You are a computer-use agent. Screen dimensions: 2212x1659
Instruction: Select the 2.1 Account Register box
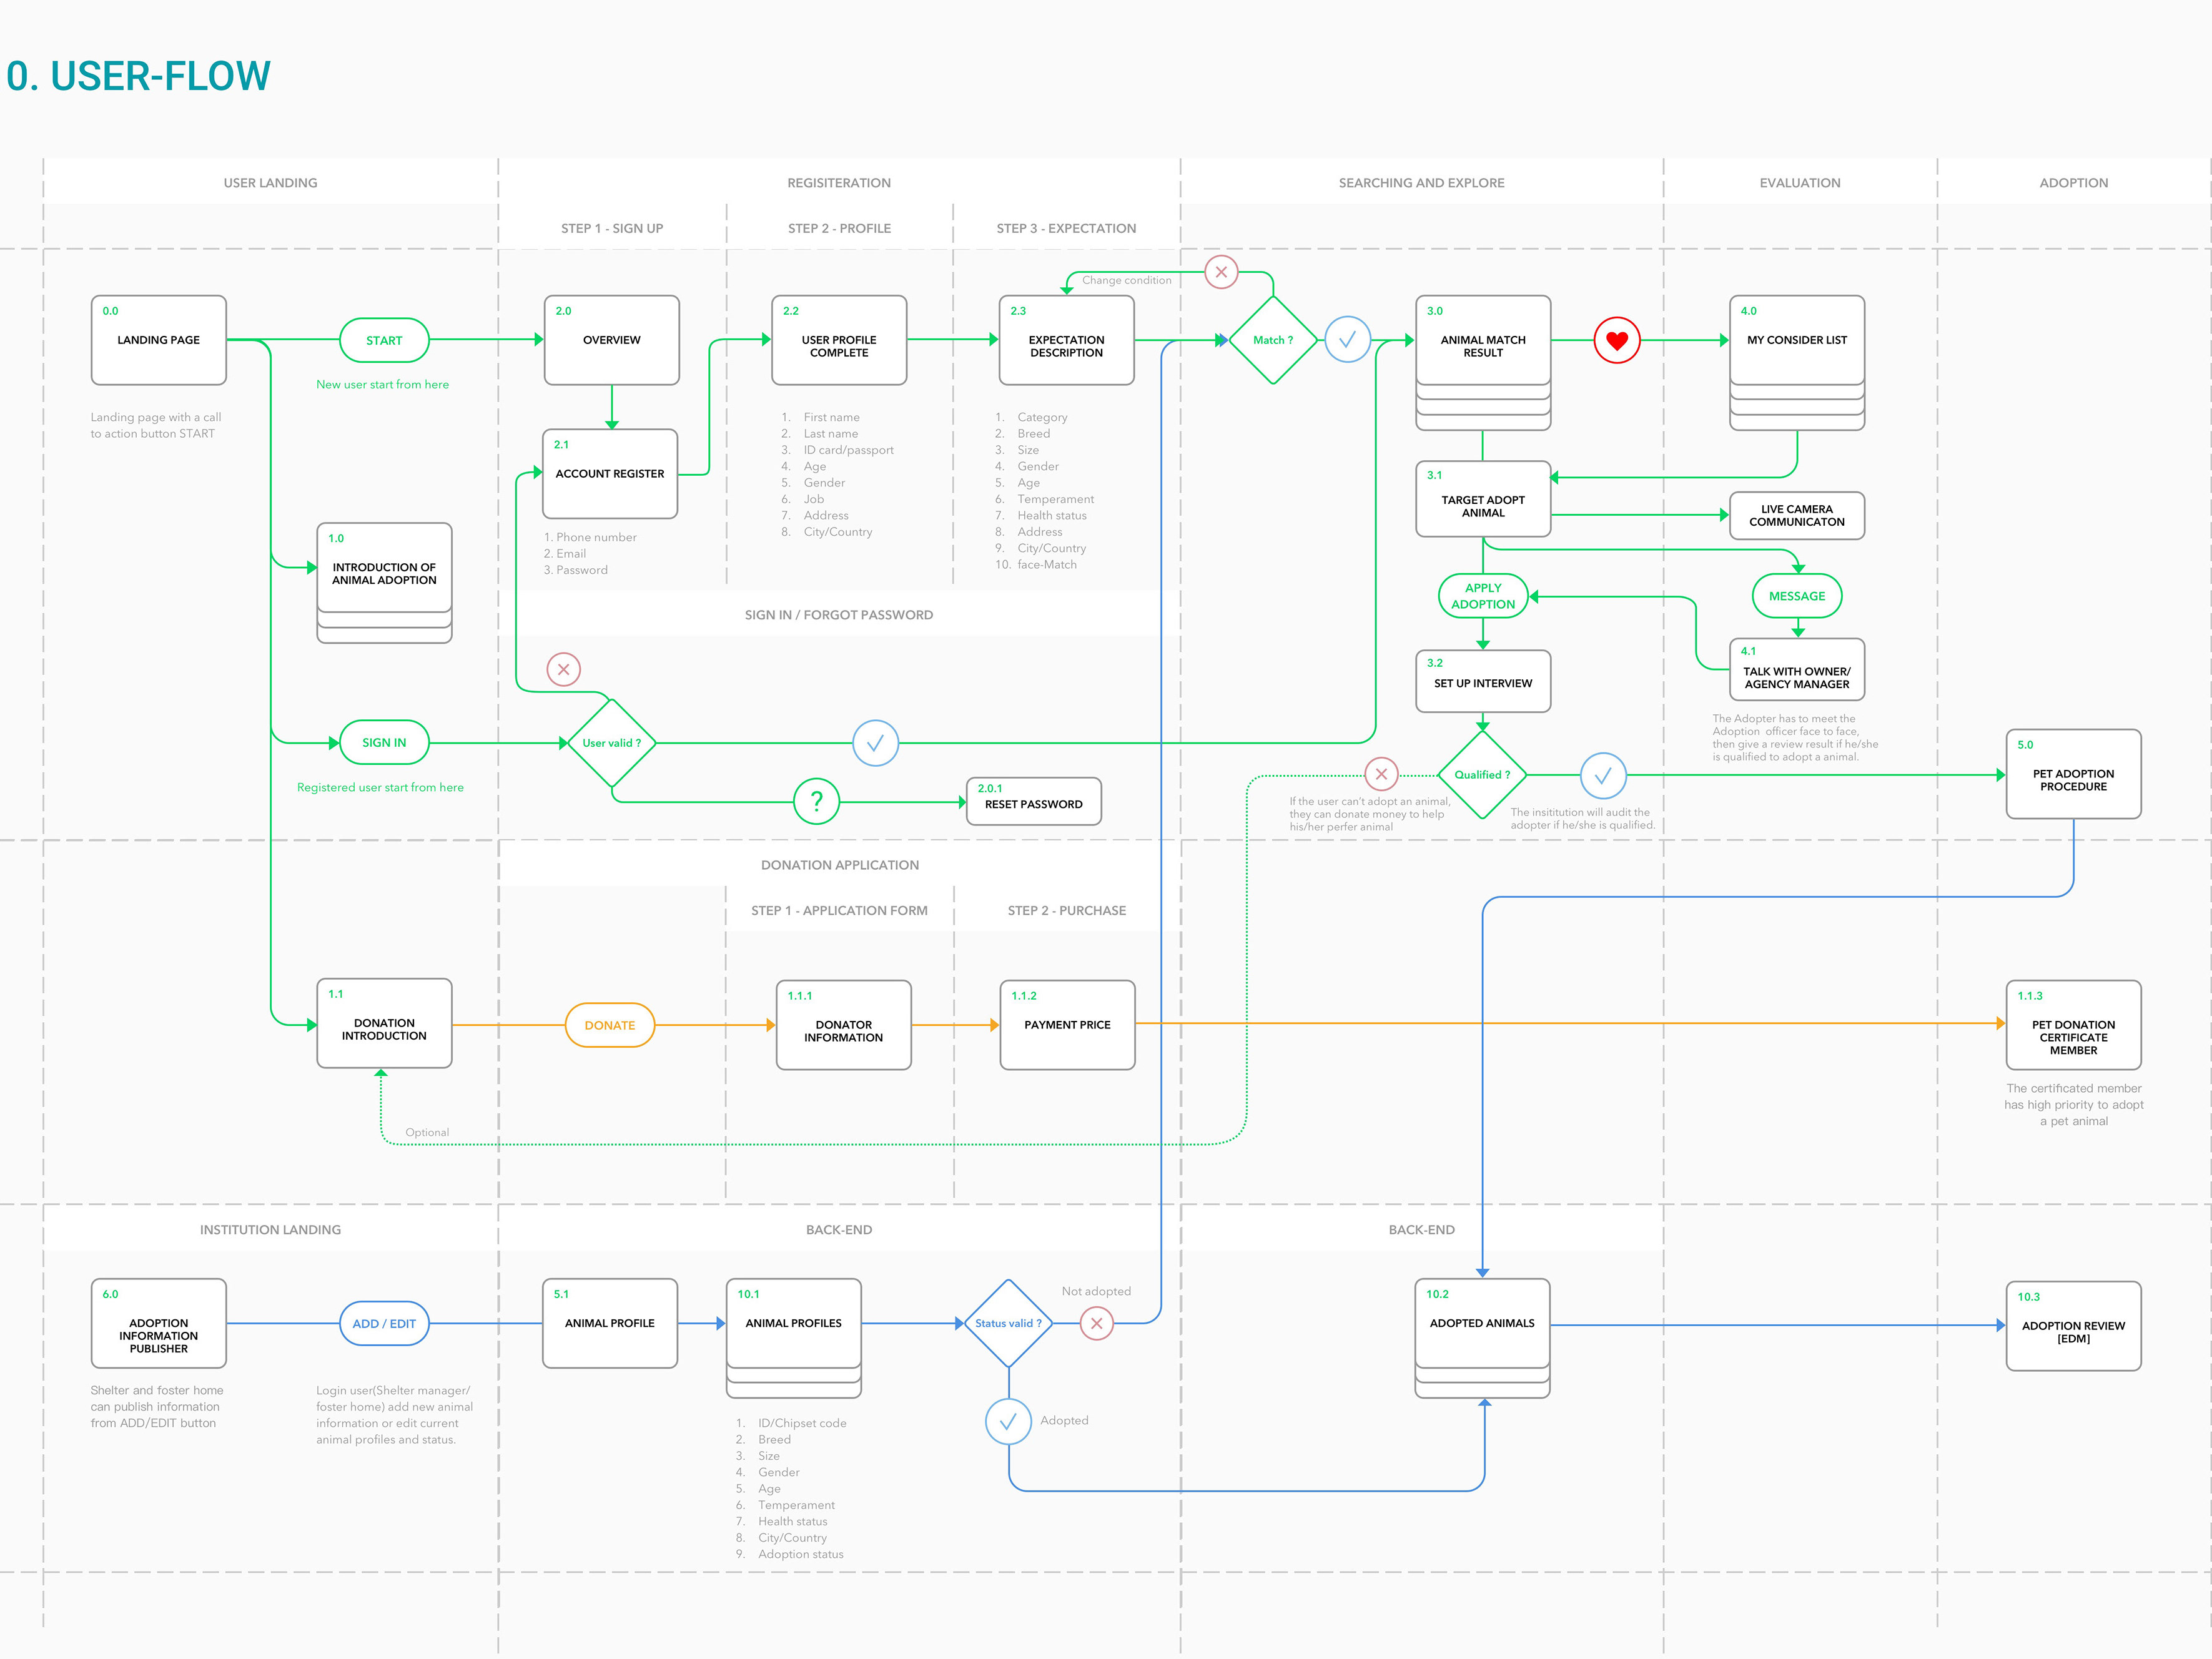pos(610,474)
